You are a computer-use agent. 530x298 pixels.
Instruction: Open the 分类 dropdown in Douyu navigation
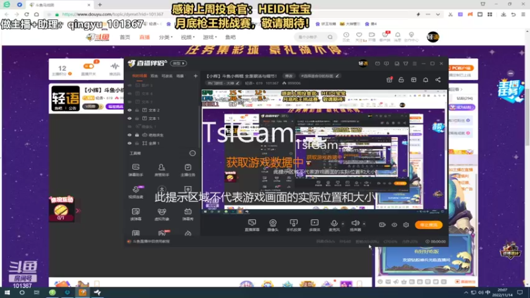166,37
